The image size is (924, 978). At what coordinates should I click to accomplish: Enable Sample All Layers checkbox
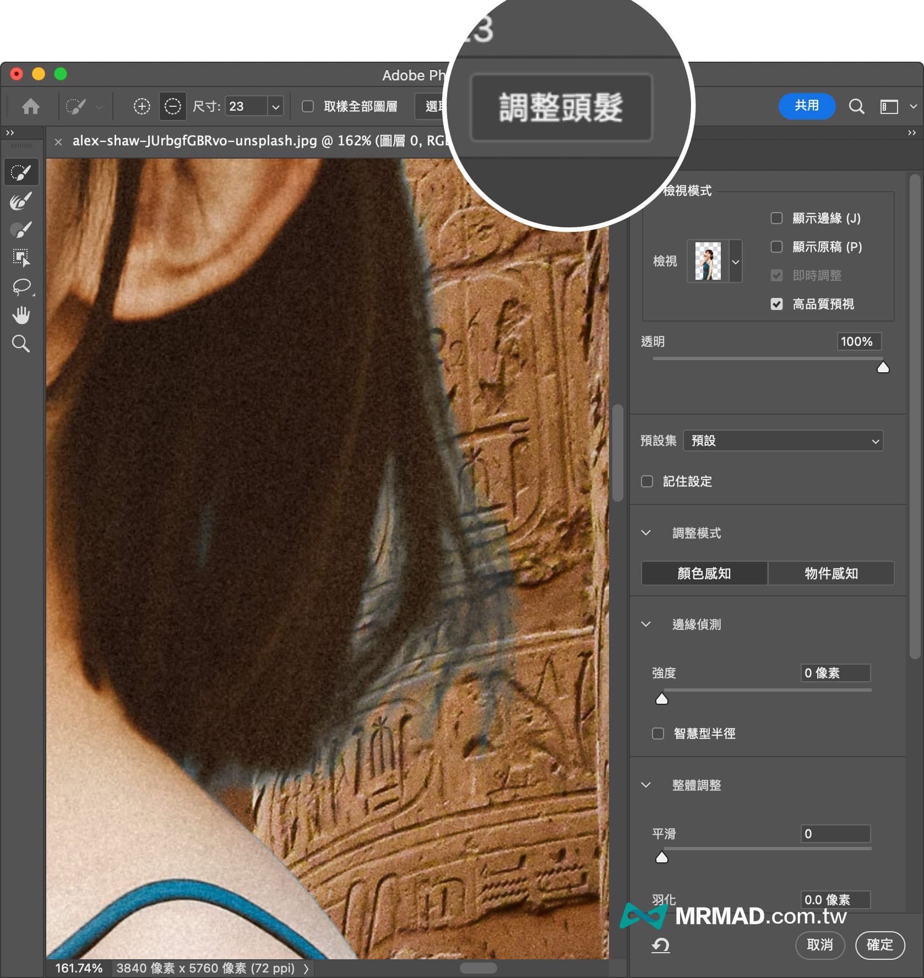click(x=308, y=106)
